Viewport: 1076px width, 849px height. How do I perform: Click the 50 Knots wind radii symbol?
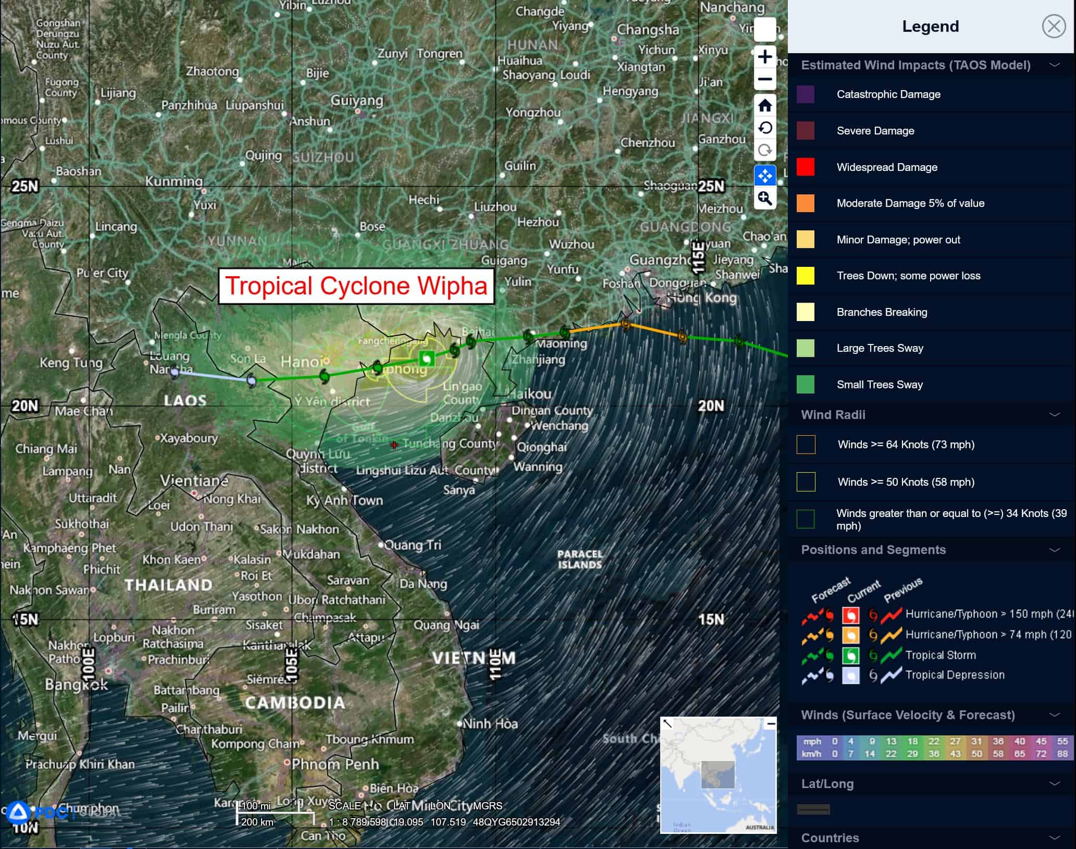tap(806, 482)
